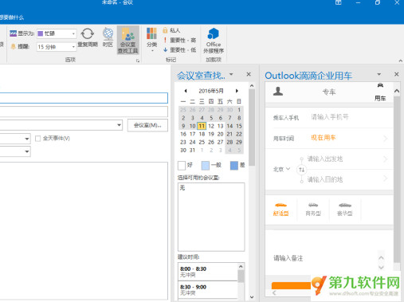404x302 pixels.
Task: Set High Importance (重要性-高)
Action: (x=179, y=40)
